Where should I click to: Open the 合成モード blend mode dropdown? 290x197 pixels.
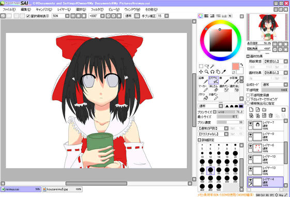pos(274,85)
